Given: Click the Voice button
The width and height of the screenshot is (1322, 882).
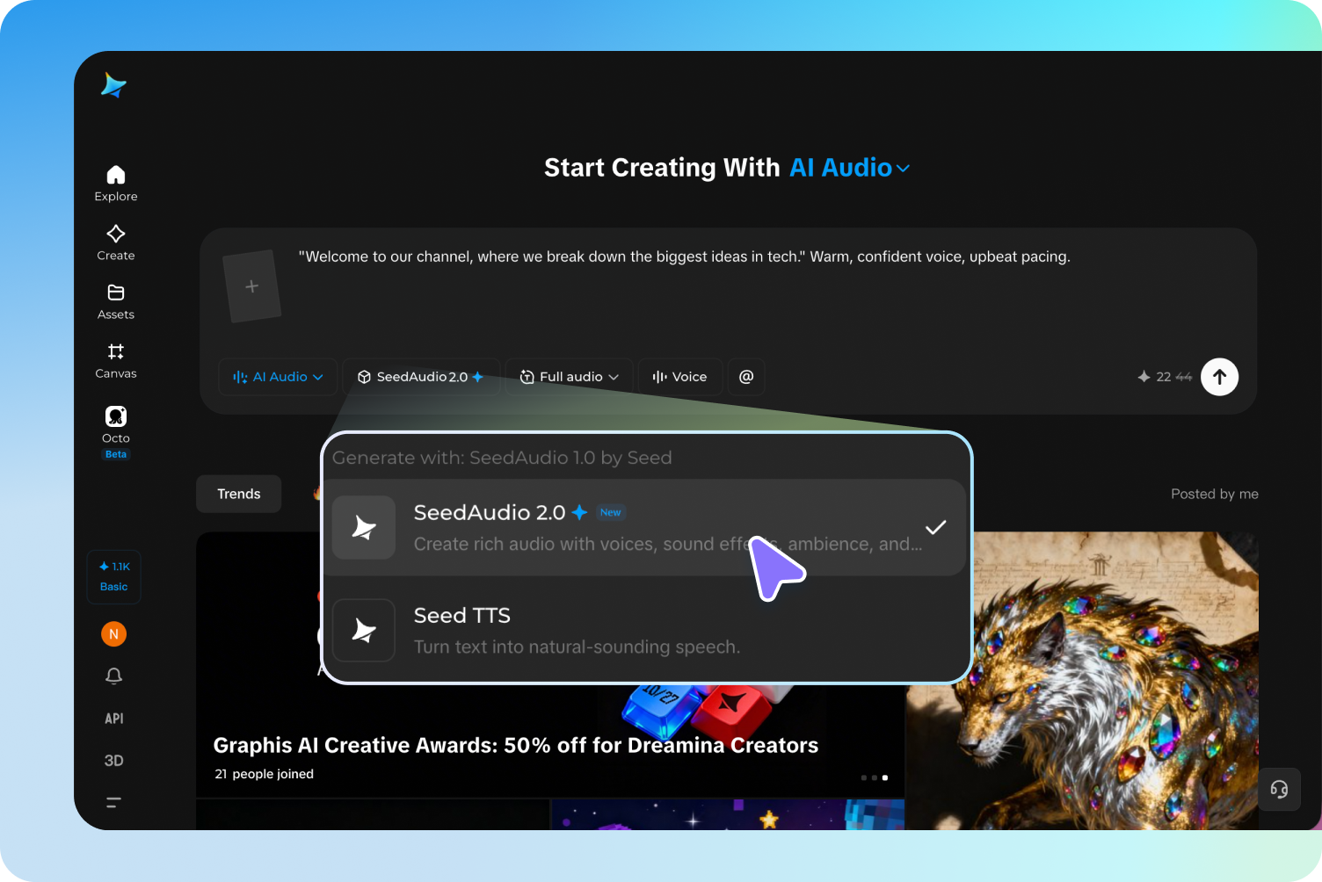Looking at the screenshot, I should click(x=680, y=377).
